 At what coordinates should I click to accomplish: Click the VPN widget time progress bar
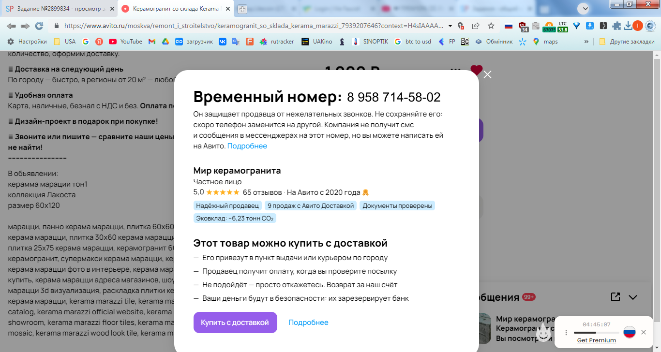pos(596,333)
